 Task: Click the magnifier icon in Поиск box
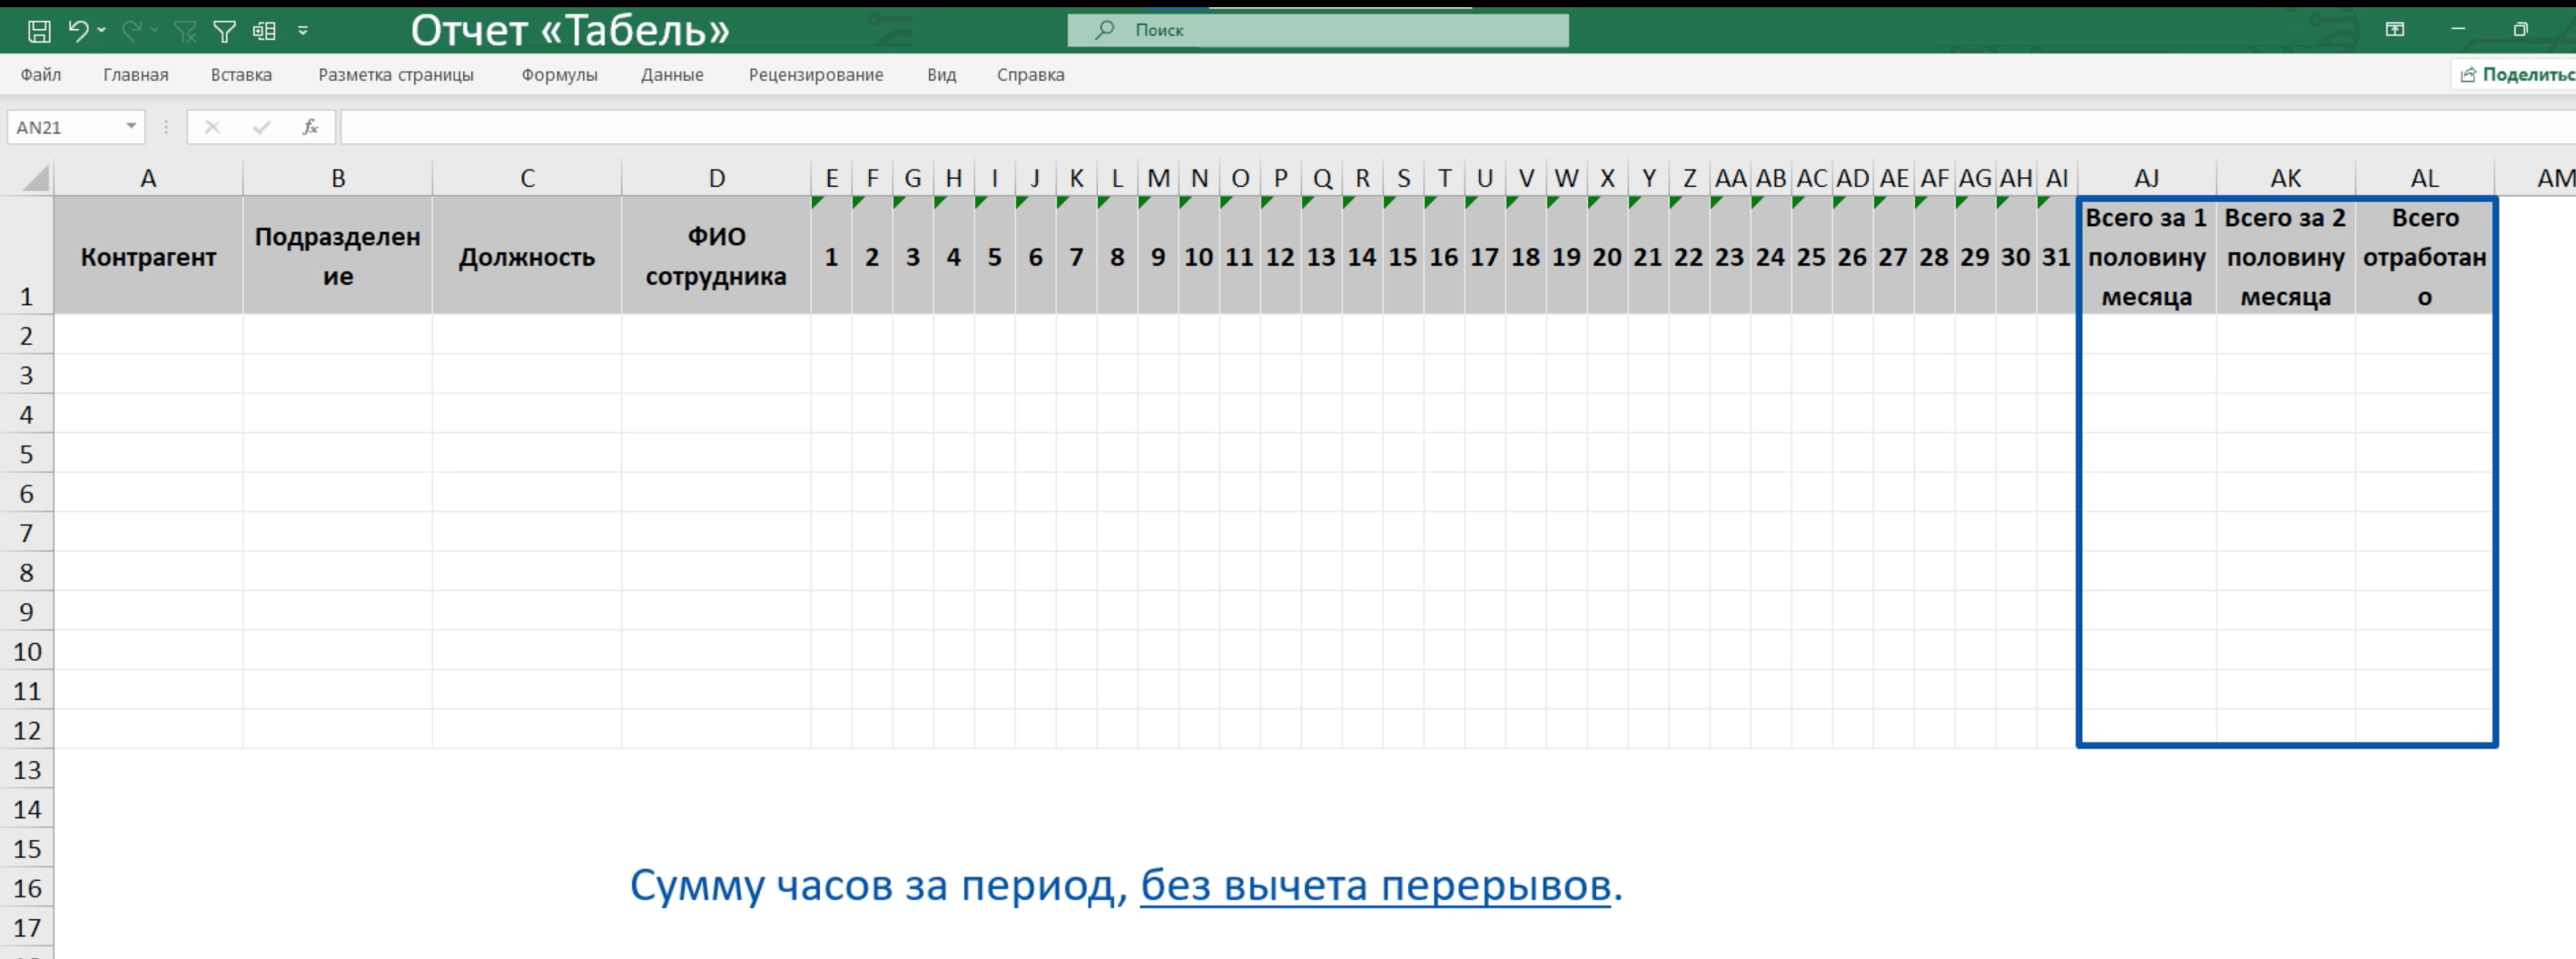pyautogui.click(x=1104, y=30)
